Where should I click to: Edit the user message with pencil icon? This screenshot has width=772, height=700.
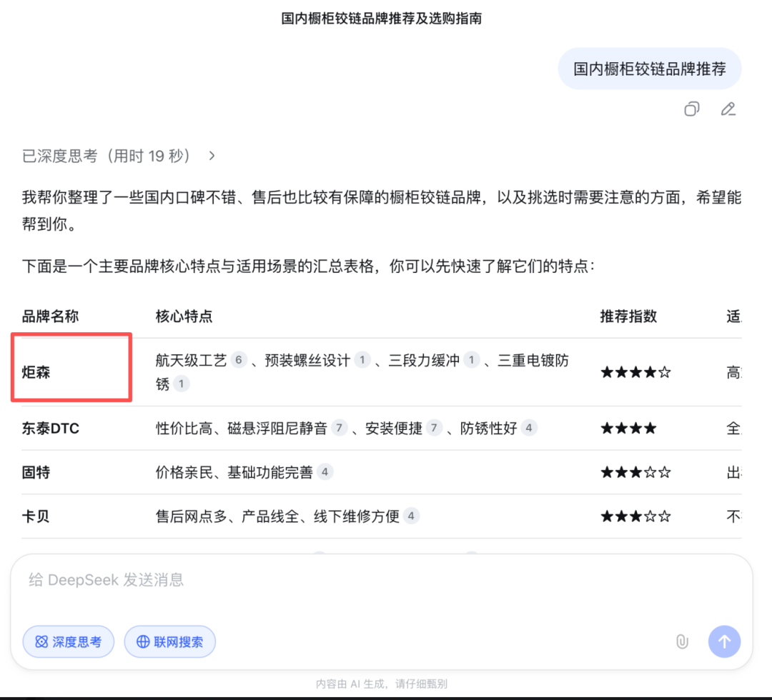[x=728, y=109]
